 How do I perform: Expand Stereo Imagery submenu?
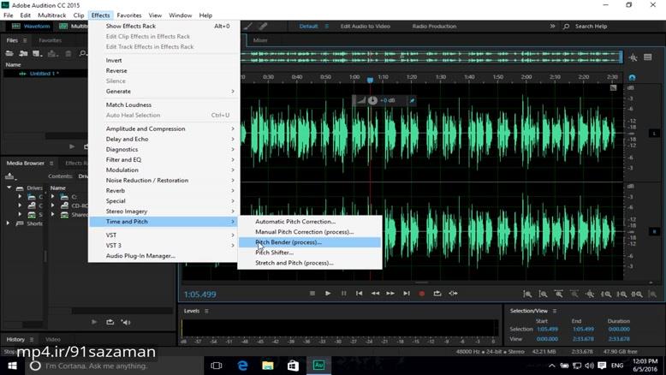[164, 211]
